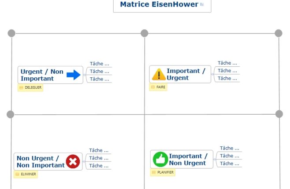The width and height of the screenshot is (290, 189).
Task: Select the Non Urgent / Non Important topic text
Action: click(x=40, y=162)
